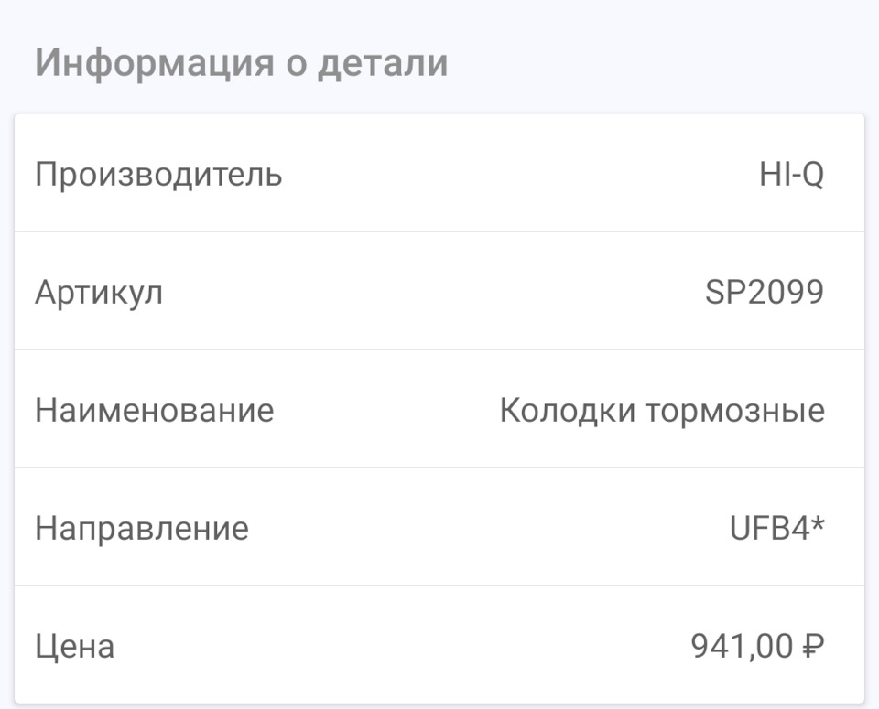Tap the word "детали" in the header
The height and width of the screenshot is (709, 879).
click(x=383, y=65)
